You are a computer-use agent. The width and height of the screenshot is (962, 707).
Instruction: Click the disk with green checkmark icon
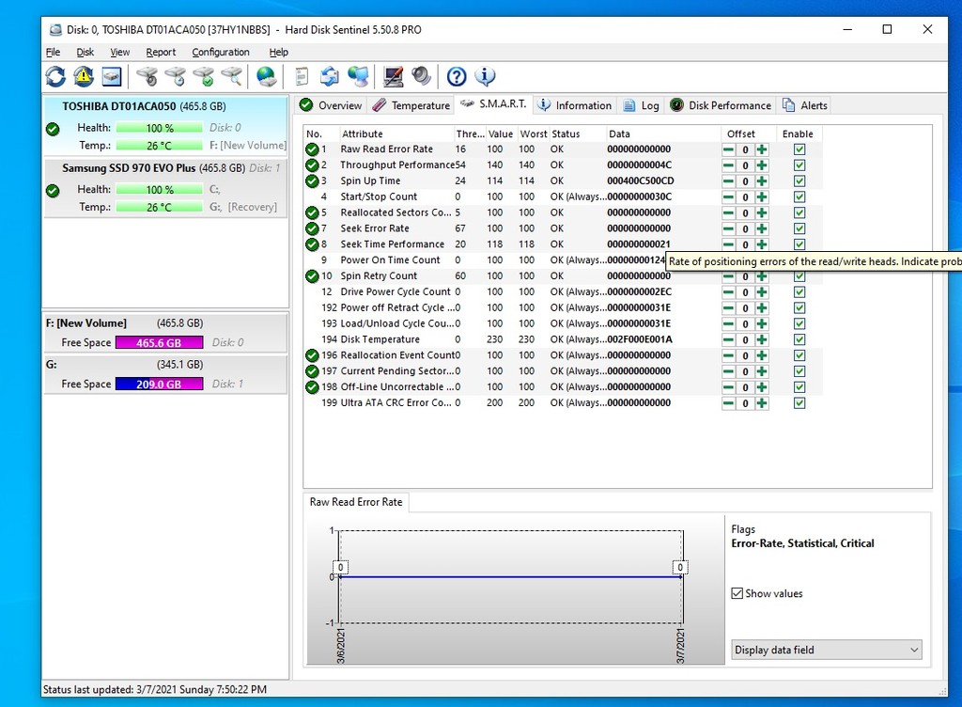pyautogui.click(x=204, y=77)
